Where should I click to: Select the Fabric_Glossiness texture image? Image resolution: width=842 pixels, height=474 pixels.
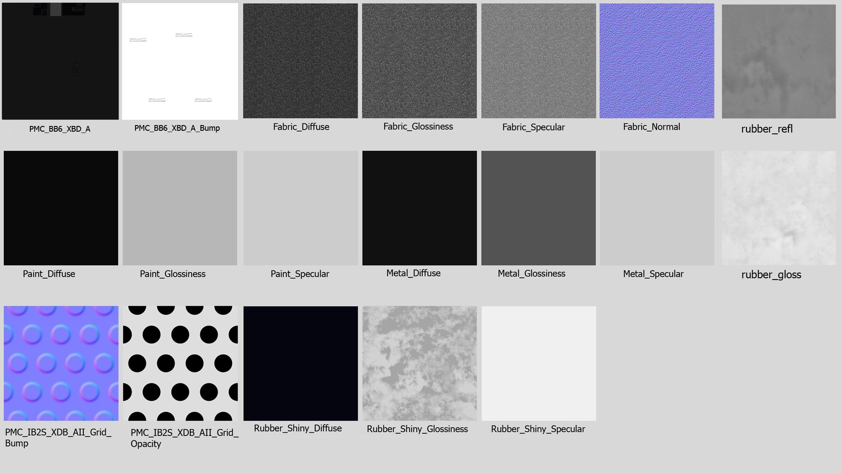419,61
